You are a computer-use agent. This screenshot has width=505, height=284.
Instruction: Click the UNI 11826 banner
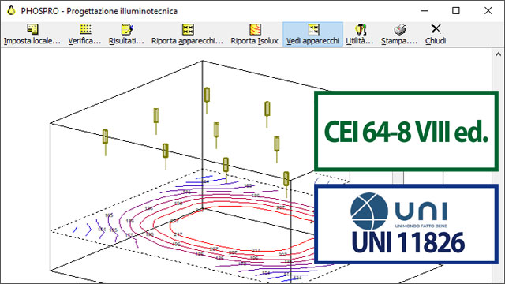[406, 224]
